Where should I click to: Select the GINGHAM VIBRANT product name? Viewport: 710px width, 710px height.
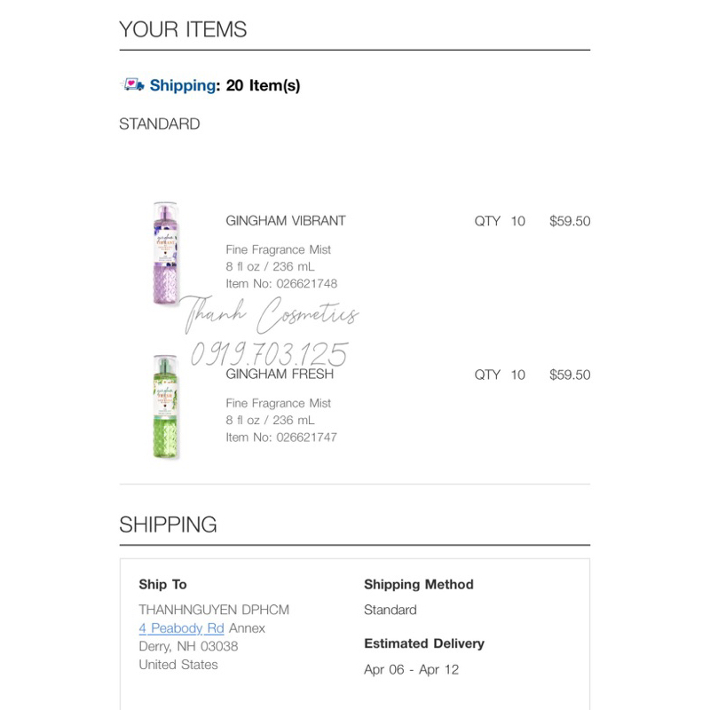coord(286,221)
